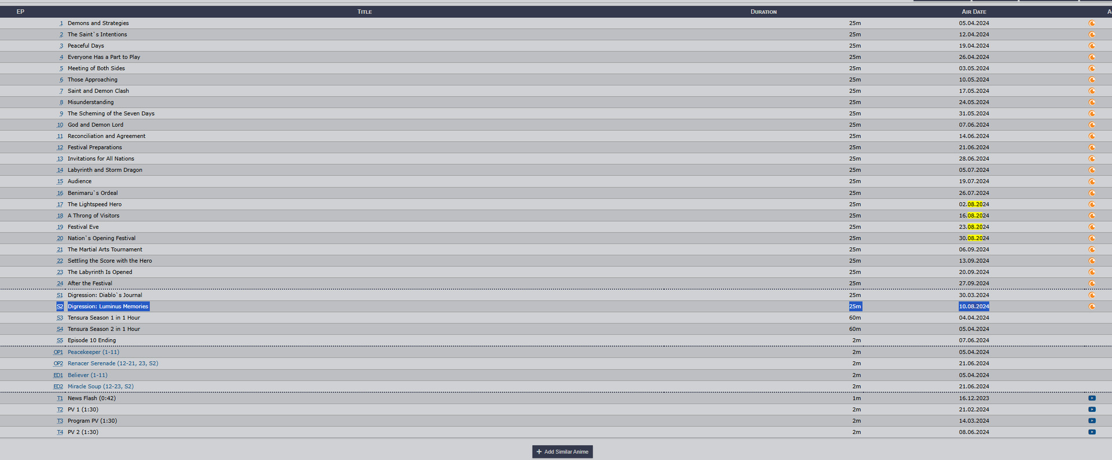This screenshot has height=460, width=1112.
Task: Click Crunchyroll icon for After the Festival
Action: pyautogui.click(x=1092, y=284)
